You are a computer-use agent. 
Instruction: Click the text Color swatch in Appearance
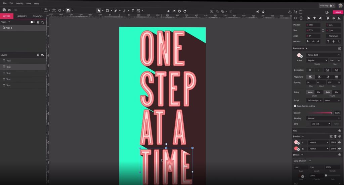point(299,55)
